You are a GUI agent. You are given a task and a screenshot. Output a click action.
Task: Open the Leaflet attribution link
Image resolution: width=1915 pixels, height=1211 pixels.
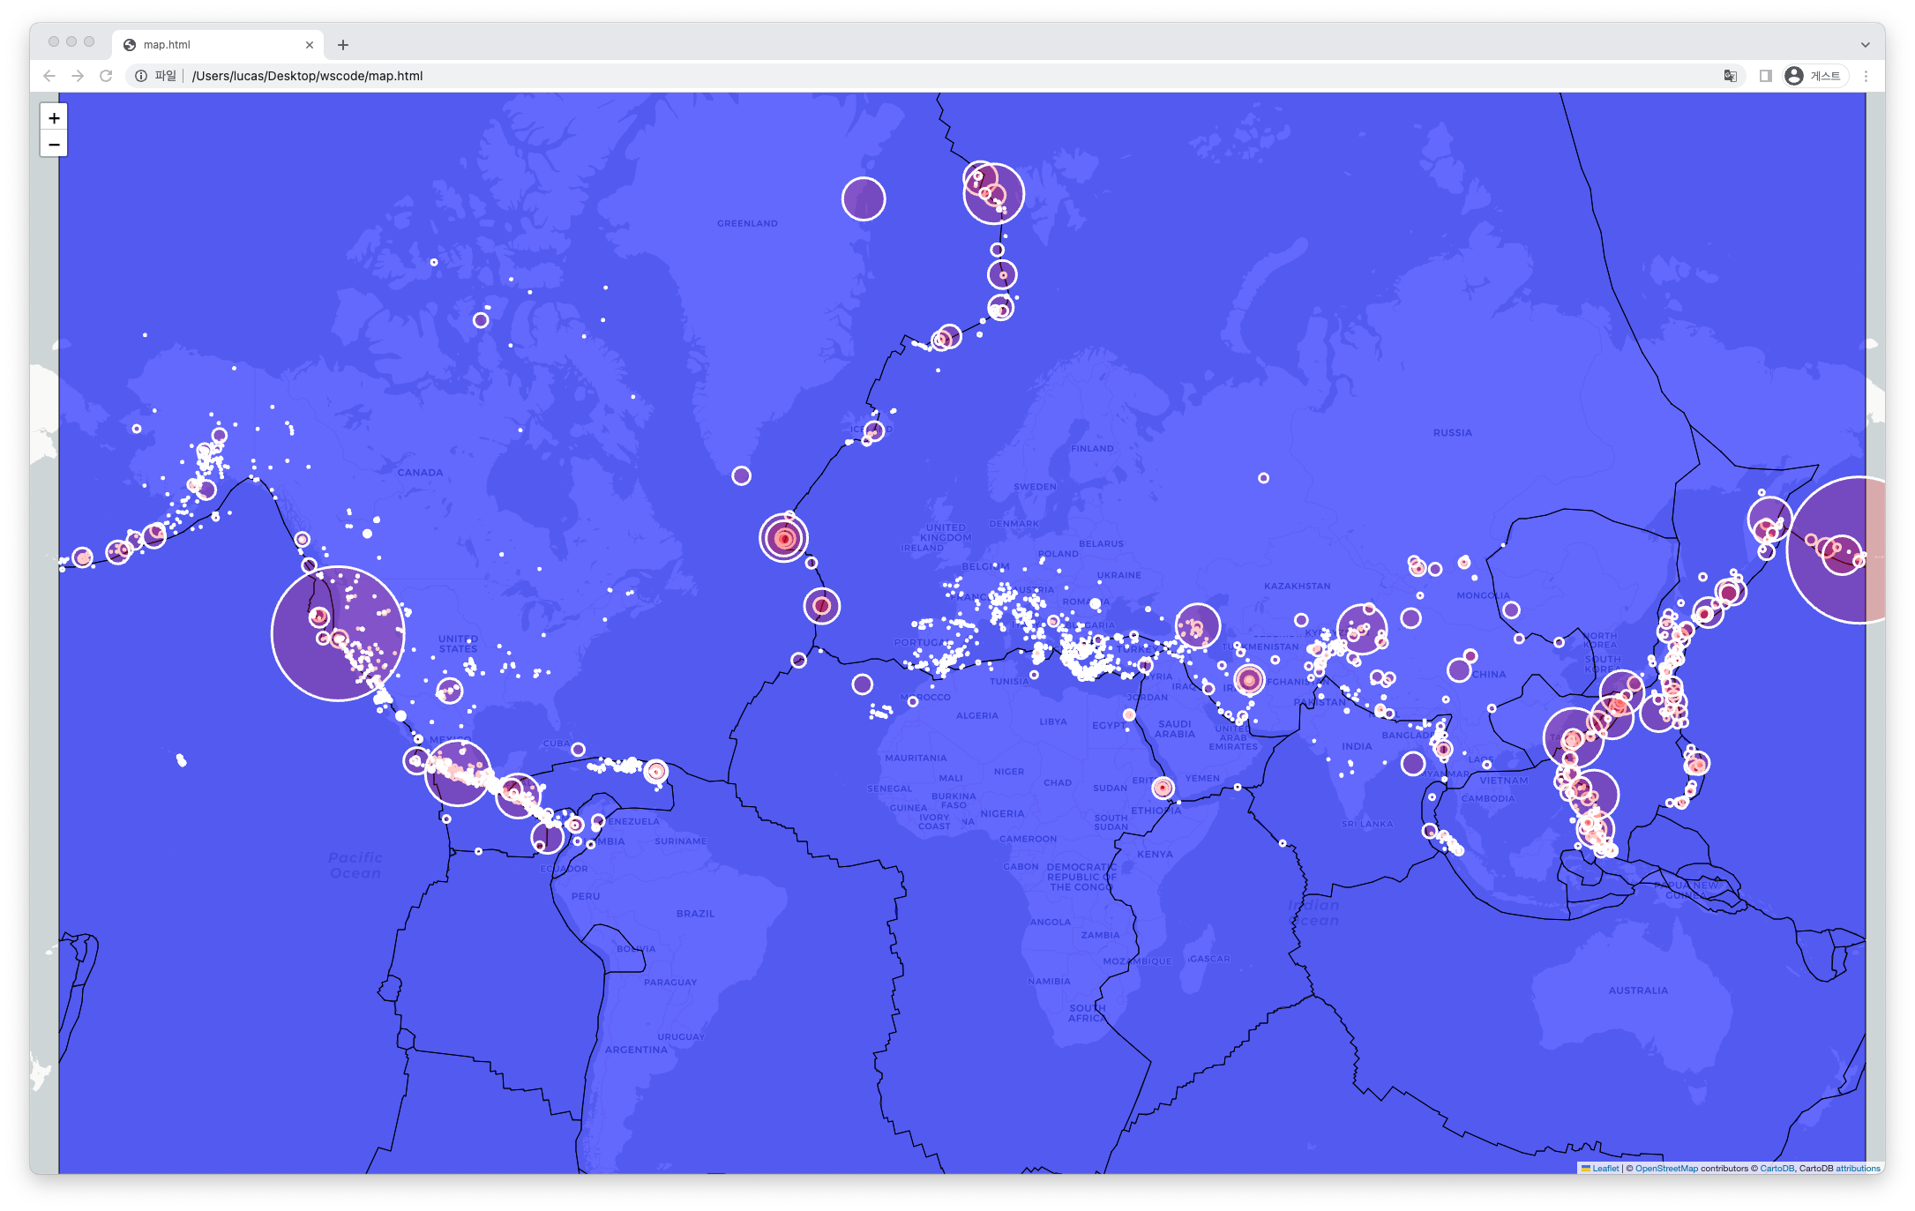[1605, 1168]
